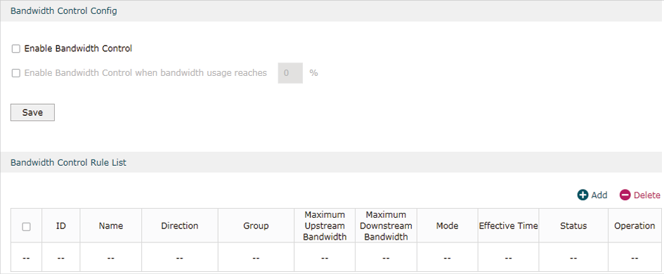This screenshot has width=664, height=274.
Task: Click the Delete text link
Action: [646, 195]
